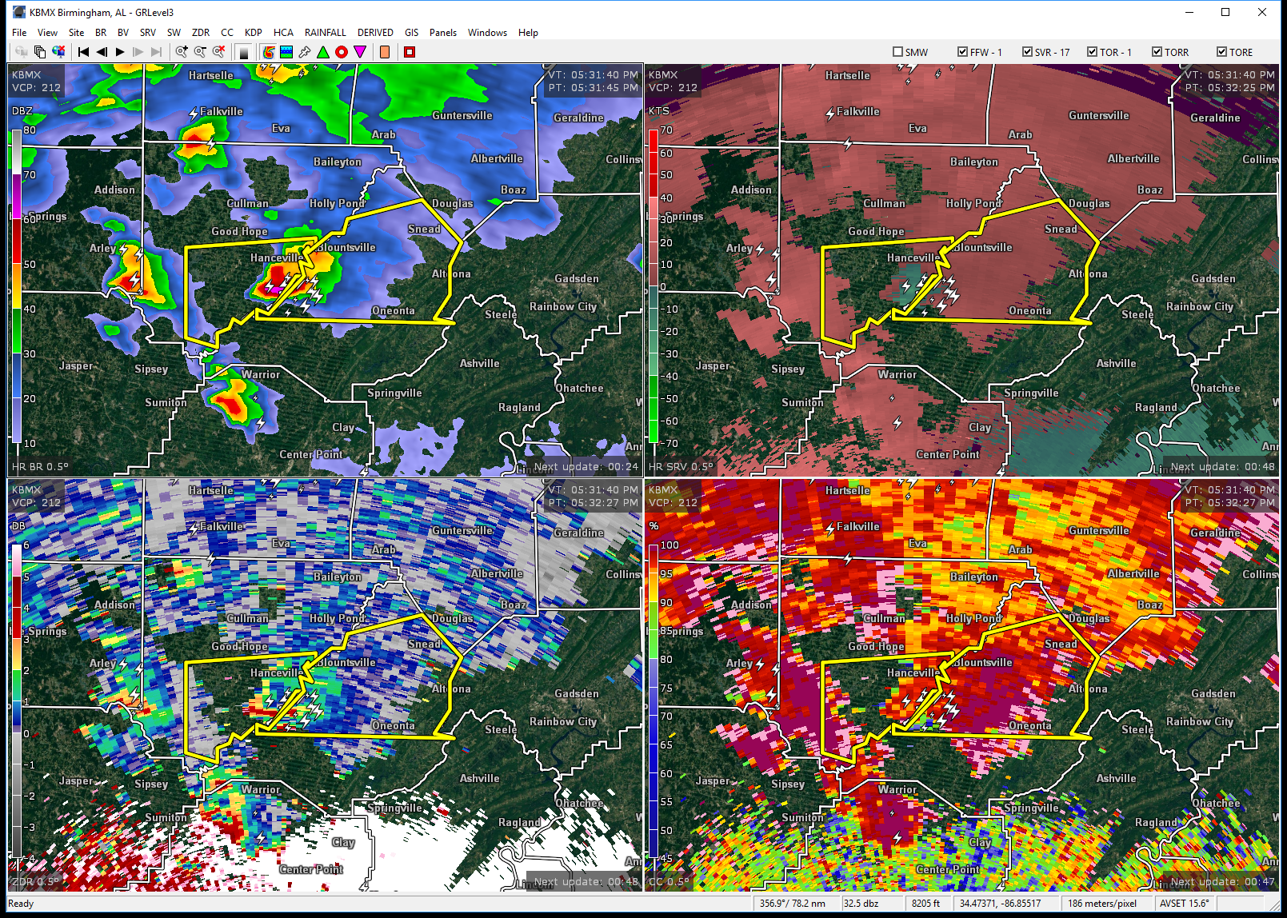Click the grayscale gradient smoothing icon
Image resolution: width=1287 pixels, height=918 pixels.
tap(244, 52)
